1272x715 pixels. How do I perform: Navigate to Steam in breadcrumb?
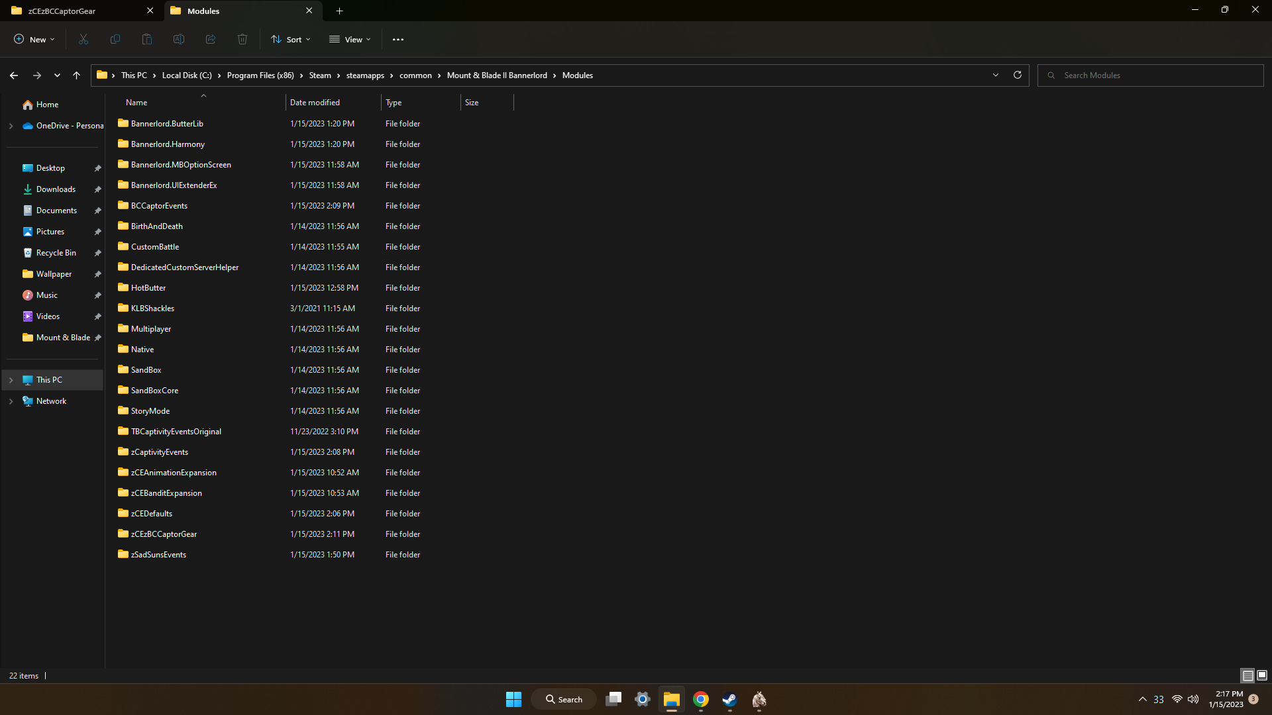click(x=320, y=75)
